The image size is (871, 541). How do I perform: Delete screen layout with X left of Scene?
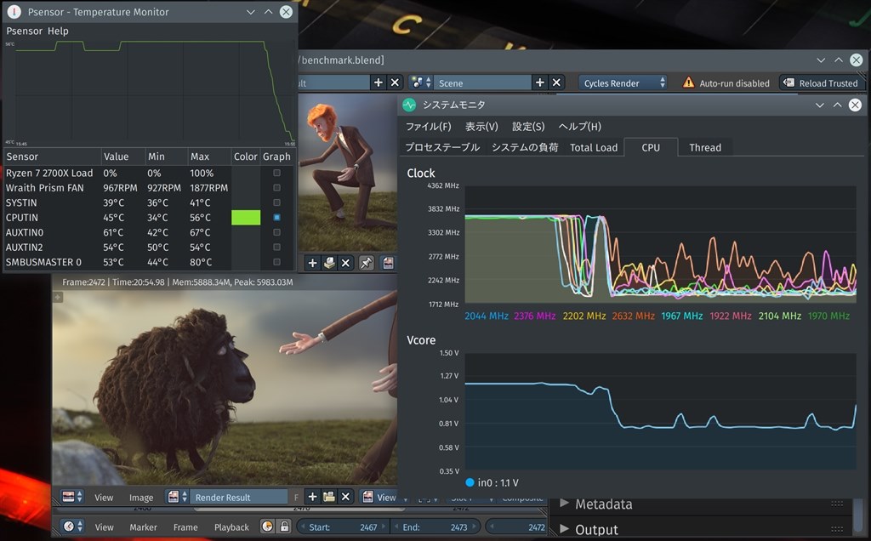point(395,83)
